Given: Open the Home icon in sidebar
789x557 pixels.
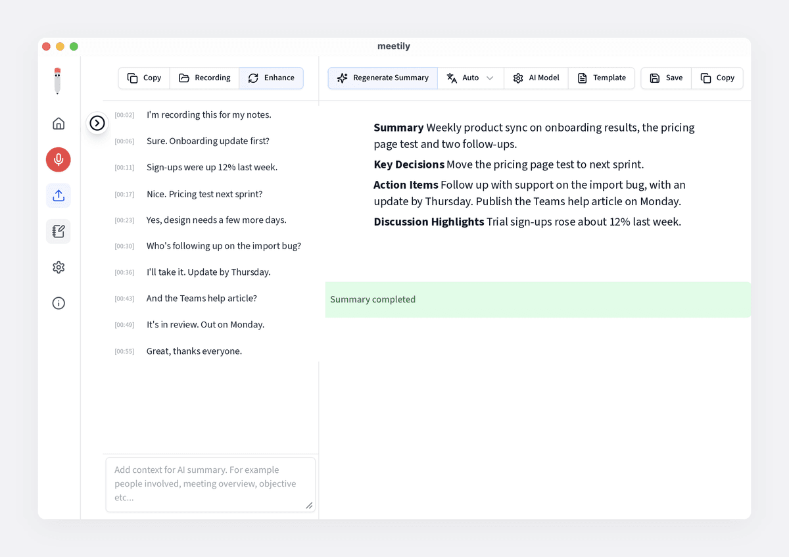Looking at the screenshot, I should [59, 124].
